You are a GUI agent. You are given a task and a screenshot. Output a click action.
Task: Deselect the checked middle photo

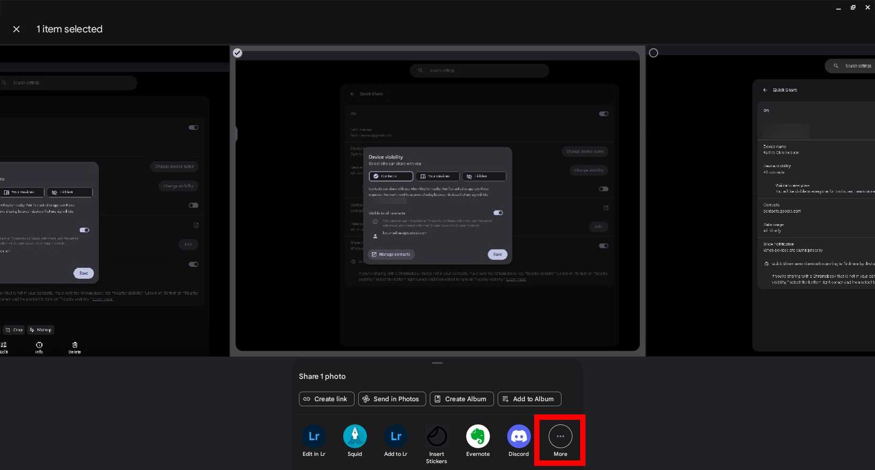click(x=238, y=53)
